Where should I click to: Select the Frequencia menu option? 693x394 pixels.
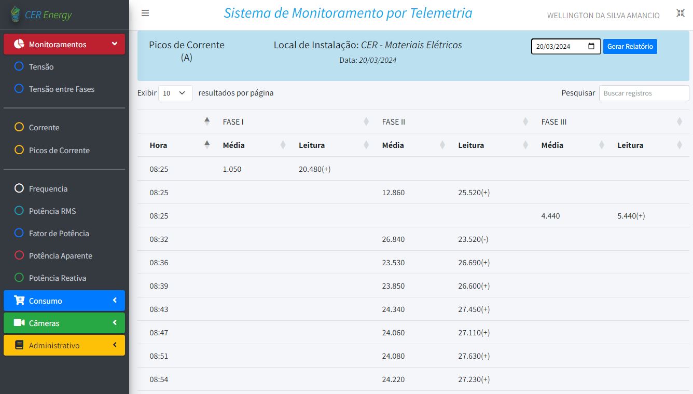tap(48, 188)
